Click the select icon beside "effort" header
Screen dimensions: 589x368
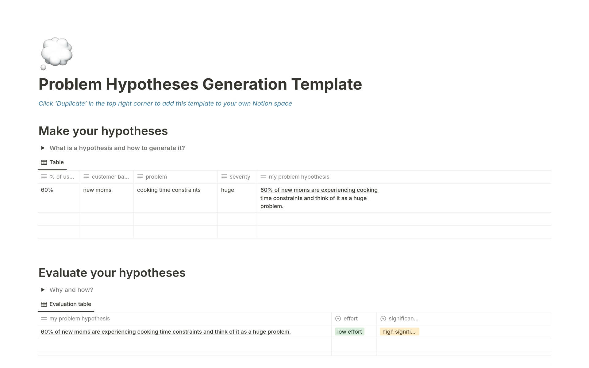point(338,319)
